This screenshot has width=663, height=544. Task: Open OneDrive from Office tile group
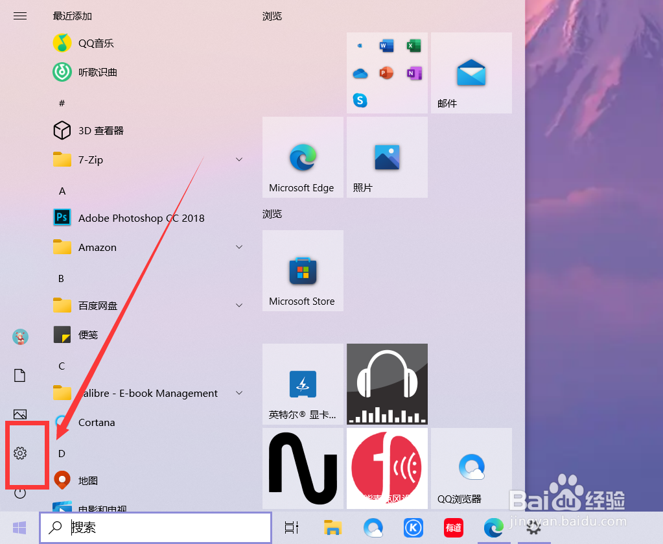[360, 74]
